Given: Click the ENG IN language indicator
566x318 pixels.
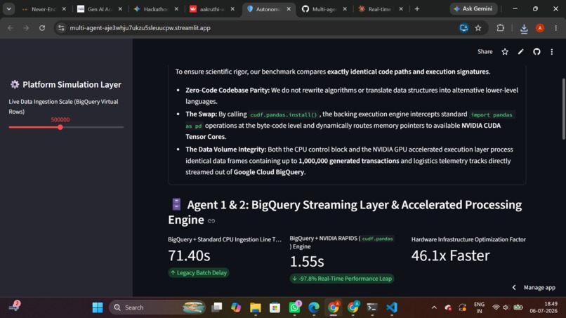Looking at the screenshot, I should coord(479,307).
